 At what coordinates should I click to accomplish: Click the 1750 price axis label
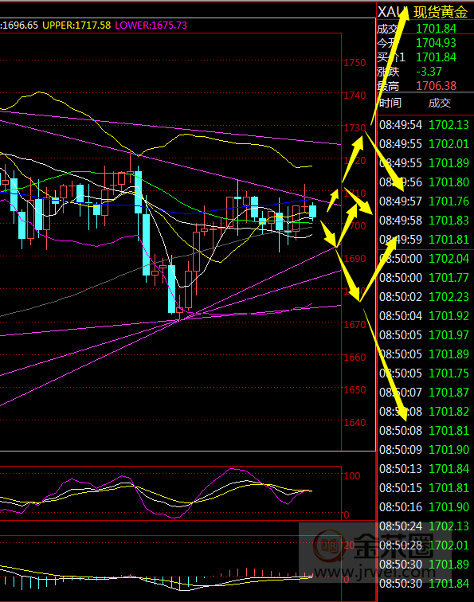pyautogui.click(x=355, y=63)
